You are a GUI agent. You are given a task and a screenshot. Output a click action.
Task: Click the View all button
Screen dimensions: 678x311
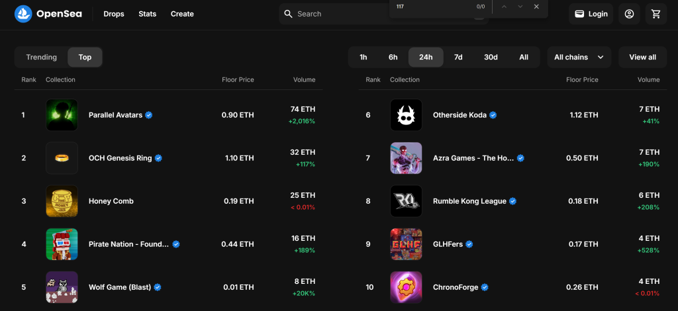click(x=642, y=58)
